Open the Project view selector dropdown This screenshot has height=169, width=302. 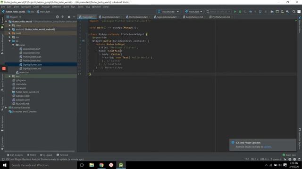click(x=14, y=17)
